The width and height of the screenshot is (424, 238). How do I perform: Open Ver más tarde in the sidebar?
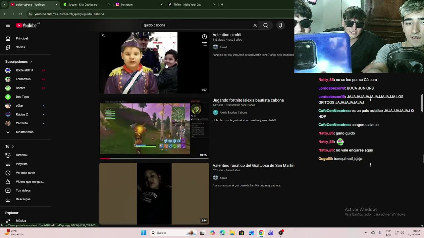pos(25,173)
